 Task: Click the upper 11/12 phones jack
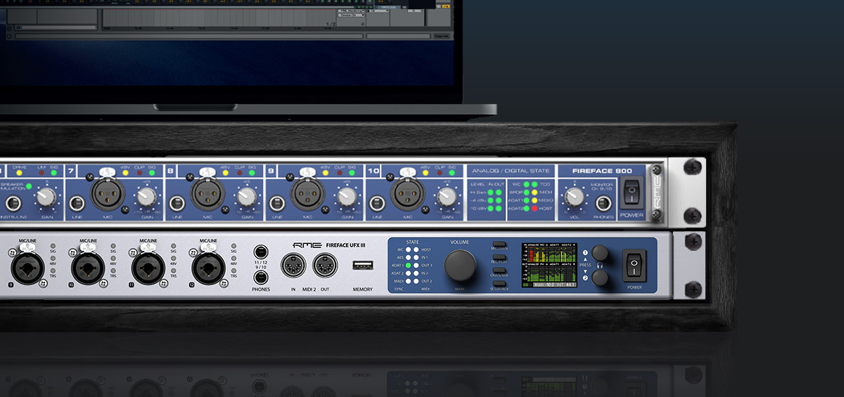(x=261, y=251)
